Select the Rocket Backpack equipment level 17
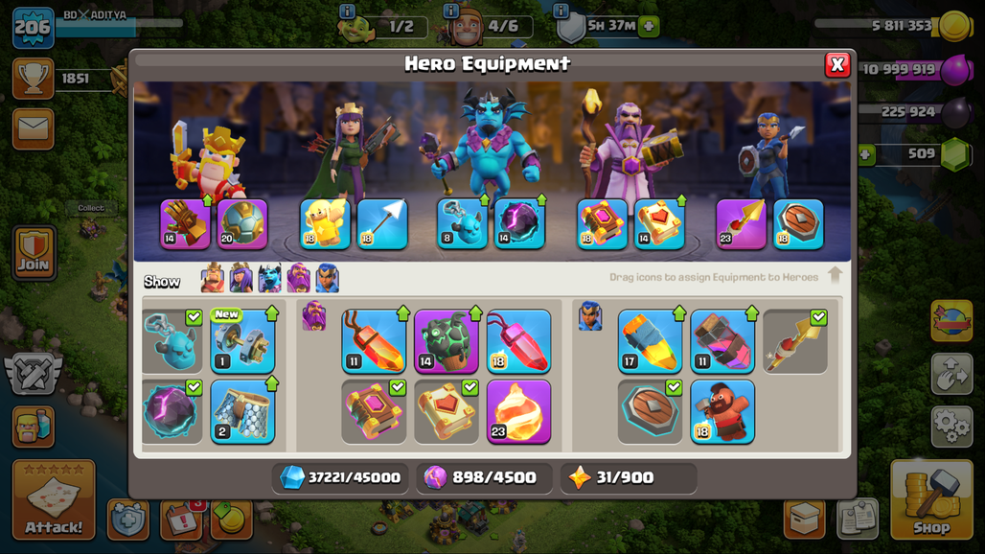 point(650,341)
